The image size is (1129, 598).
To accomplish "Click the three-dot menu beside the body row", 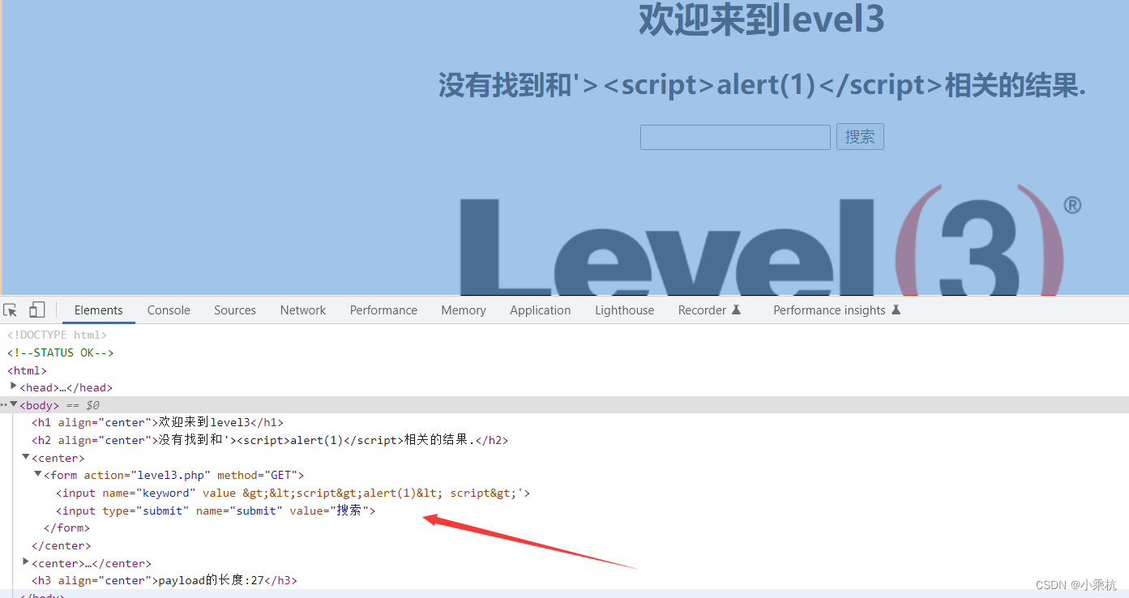I will pyautogui.click(x=4, y=404).
